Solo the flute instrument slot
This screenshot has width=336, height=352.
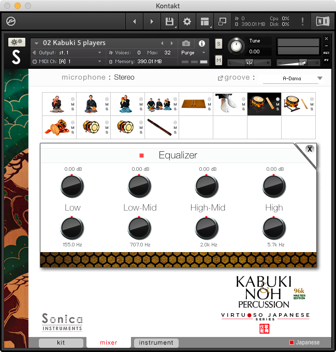coord(175,132)
